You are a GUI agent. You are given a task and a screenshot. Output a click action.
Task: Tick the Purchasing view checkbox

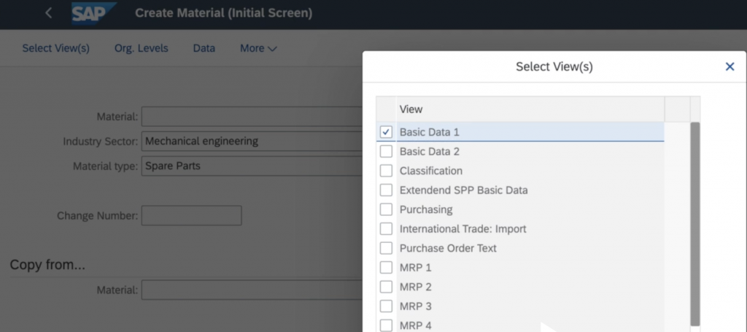coord(386,209)
